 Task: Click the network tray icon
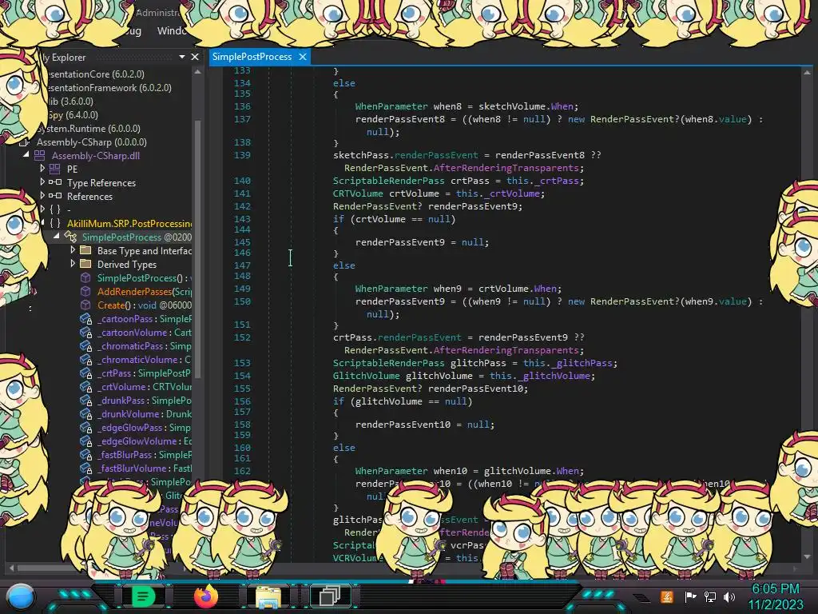(x=709, y=596)
